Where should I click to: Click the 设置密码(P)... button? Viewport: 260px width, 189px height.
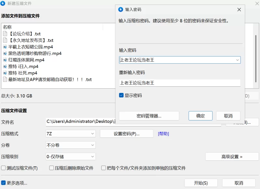(126, 134)
